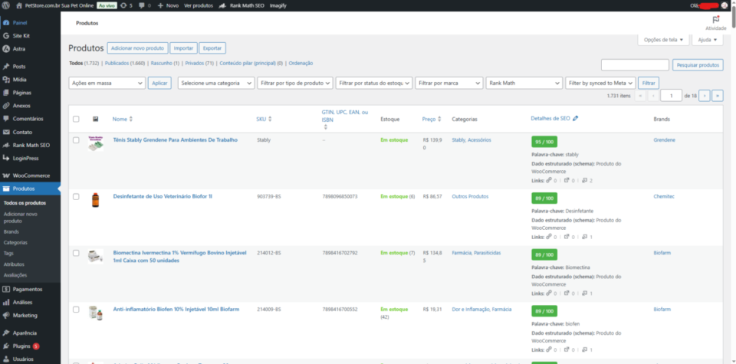Open the Filter by synced to Meta dropdown
The width and height of the screenshot is (736, 364).
(601, 83)
